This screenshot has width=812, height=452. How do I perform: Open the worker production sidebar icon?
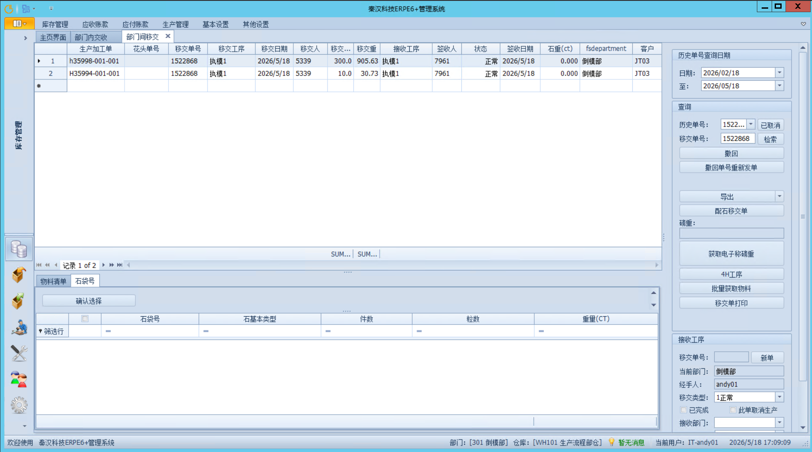[x=19, y=327]
